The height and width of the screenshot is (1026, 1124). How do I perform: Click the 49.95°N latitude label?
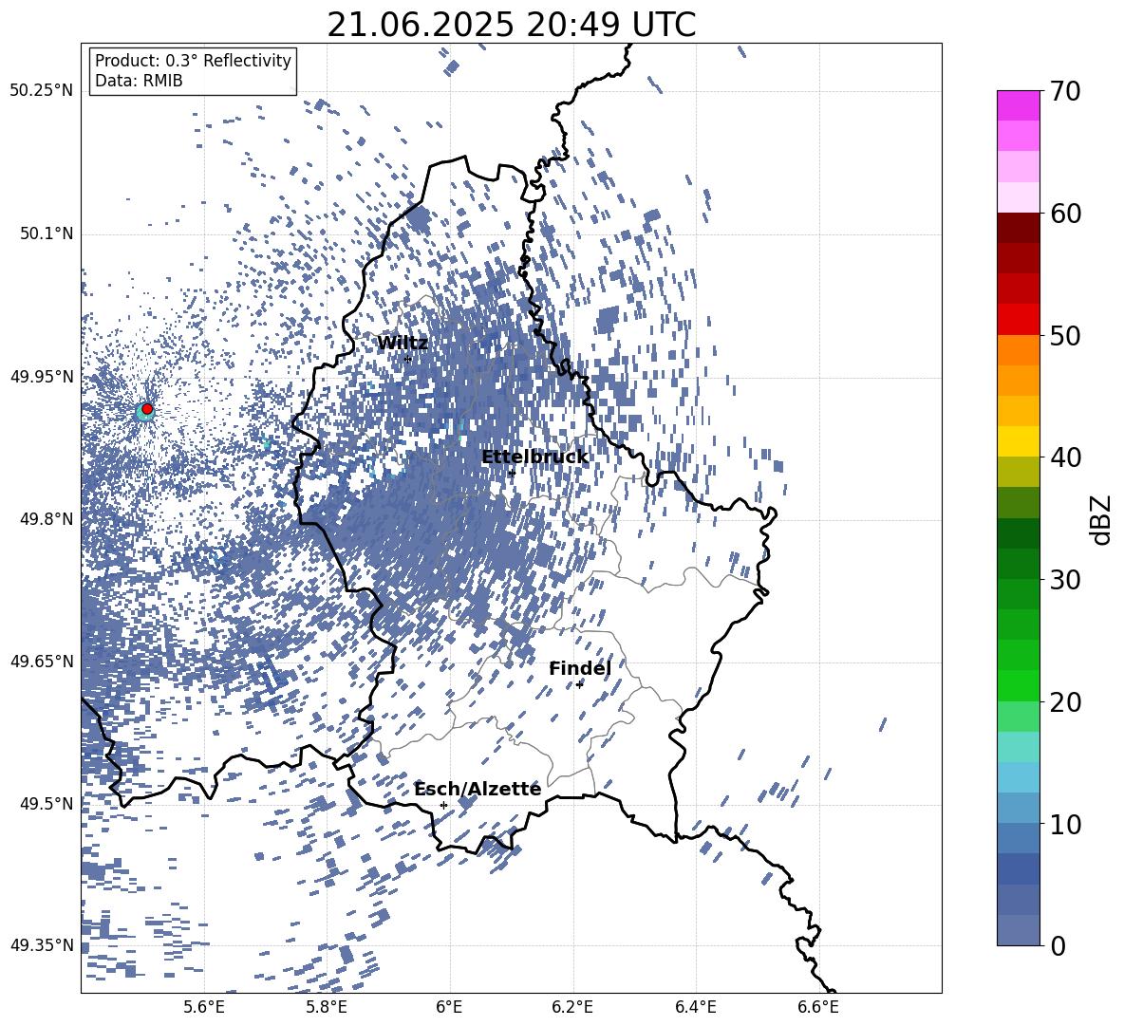pyautogui.click(x=42, y=377)
